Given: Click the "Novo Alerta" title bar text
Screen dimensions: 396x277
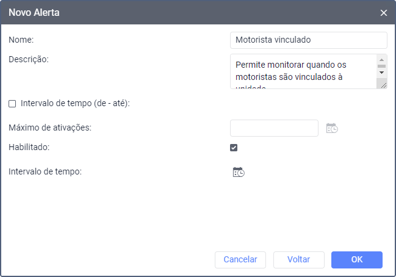Looking at the screenshot, I should click(34, 12).
